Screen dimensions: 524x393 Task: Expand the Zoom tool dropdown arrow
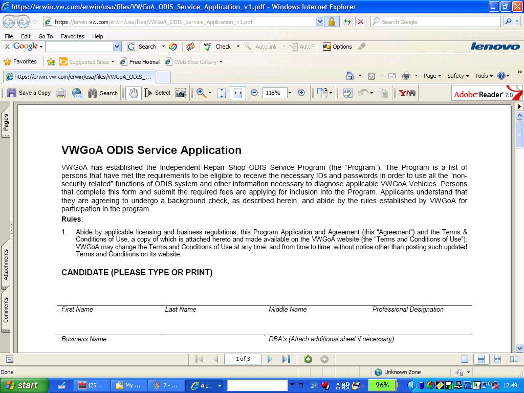[x=210, y=93]
